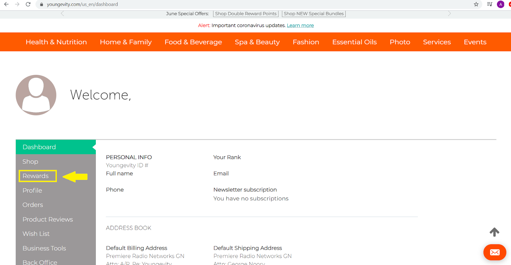View site info via the padlock icon
The image size is (511, 265).
pos(42,4)
